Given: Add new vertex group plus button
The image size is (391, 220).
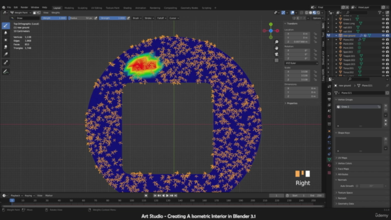Looking at the screenshot, I should tap(386, 106).
